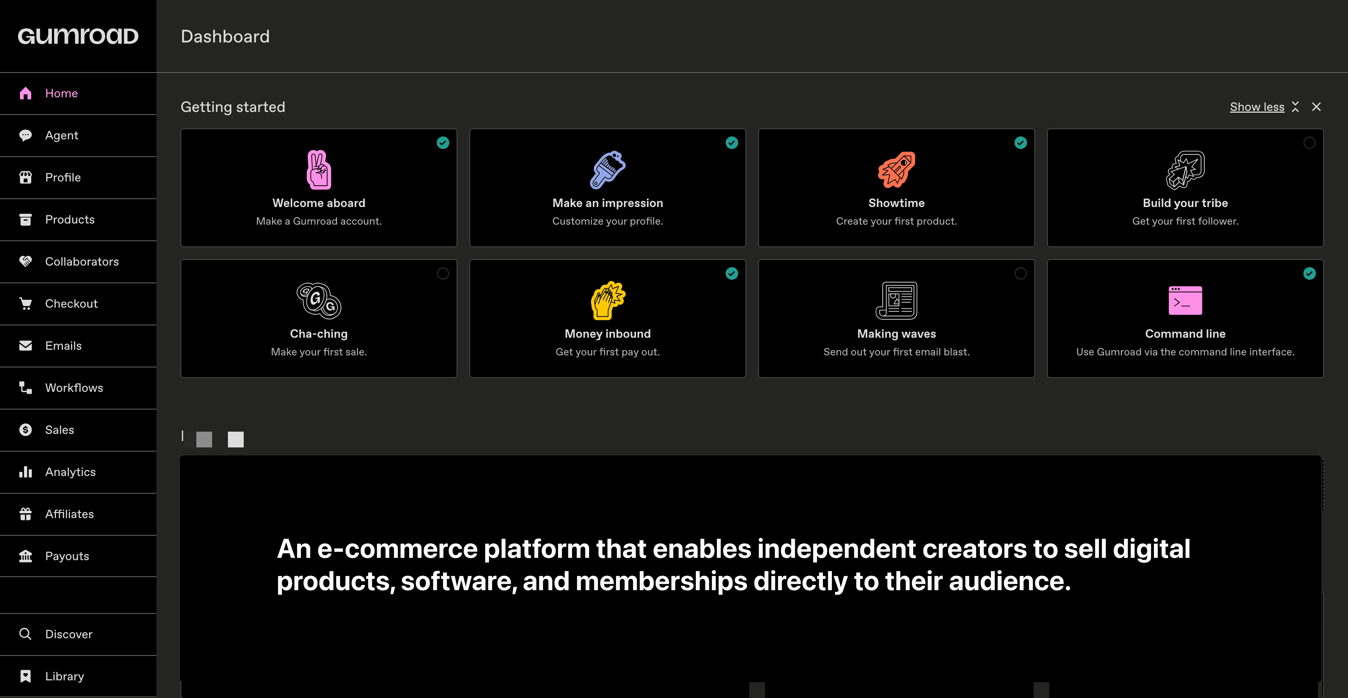Open your Library
The width and height of the screenshot is (1348, 698).
coord(78,677)
